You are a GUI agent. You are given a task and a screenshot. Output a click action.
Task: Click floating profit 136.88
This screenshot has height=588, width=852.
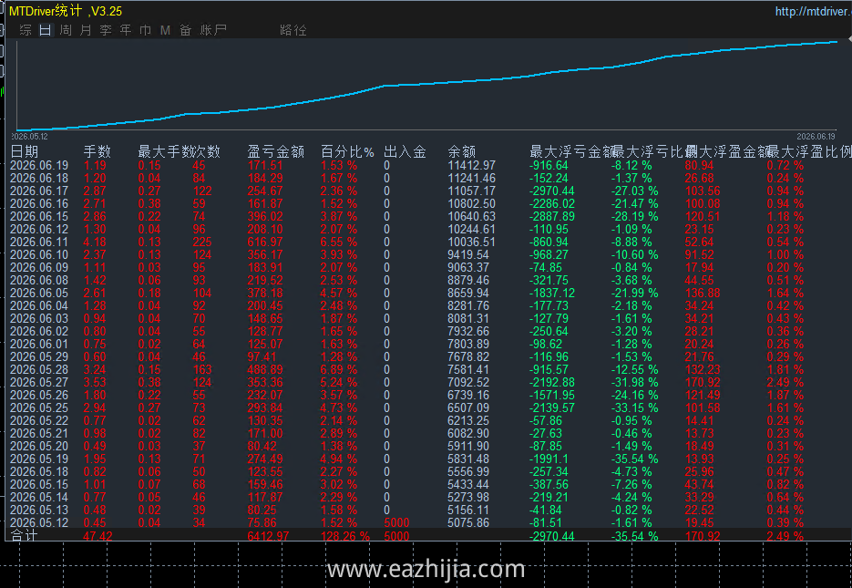tap(703, 293)
